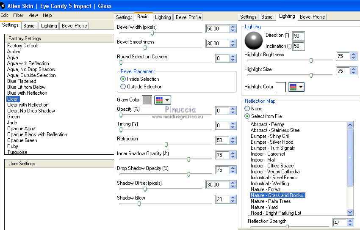Decrease Shadow Offset spinner
Image resolution: width=360 pixels, height=230 pixels.
click(x=233, y=186)
